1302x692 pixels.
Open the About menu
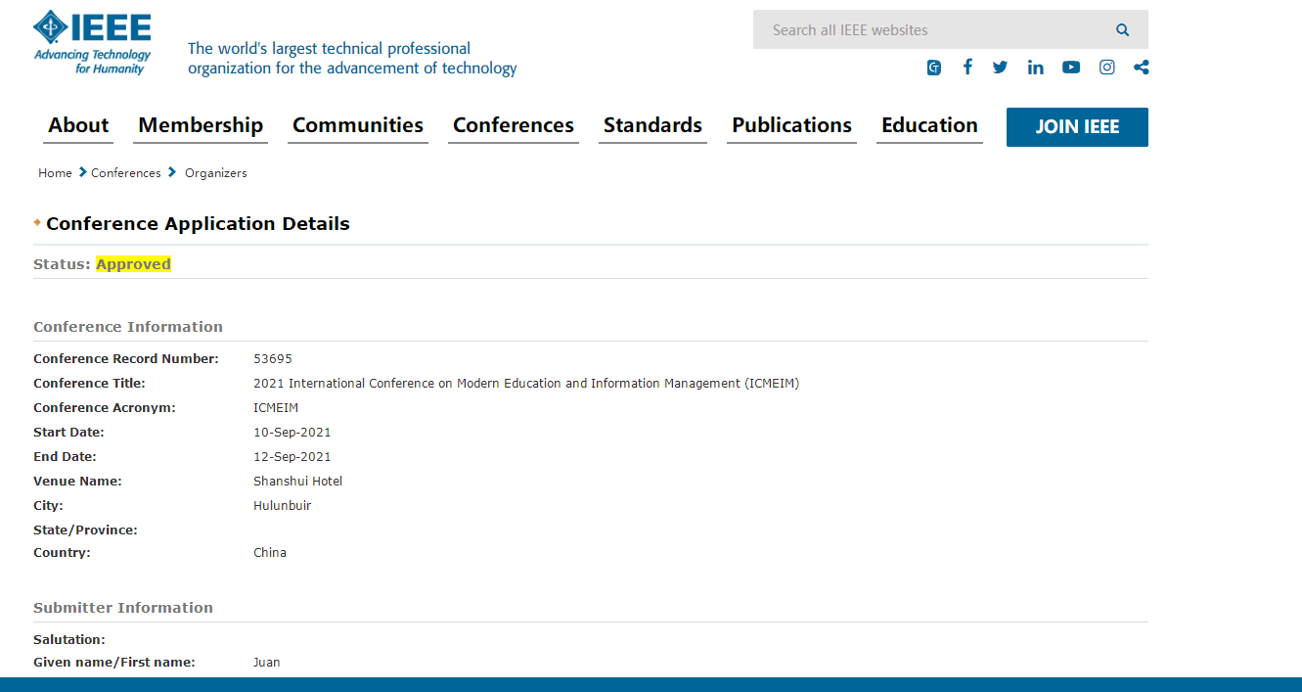78,126
